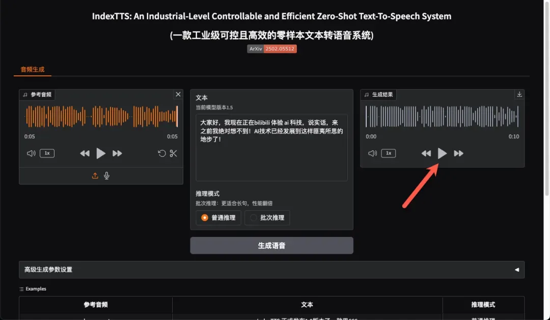550x320 pixels.
Task: Fast-forward the reference audio
Action: 117,153
